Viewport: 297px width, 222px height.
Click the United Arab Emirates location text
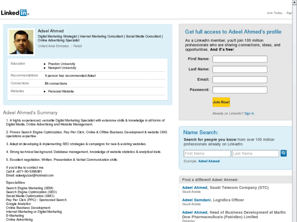pyautogui.click(x=53, y=46)
